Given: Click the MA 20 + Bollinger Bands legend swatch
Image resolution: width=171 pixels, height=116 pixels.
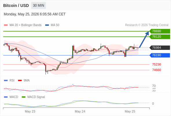Looking at the screenshot, I should coord(6,25).
